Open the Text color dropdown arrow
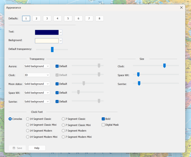191x157 pixels. click(x=61, y=32)
